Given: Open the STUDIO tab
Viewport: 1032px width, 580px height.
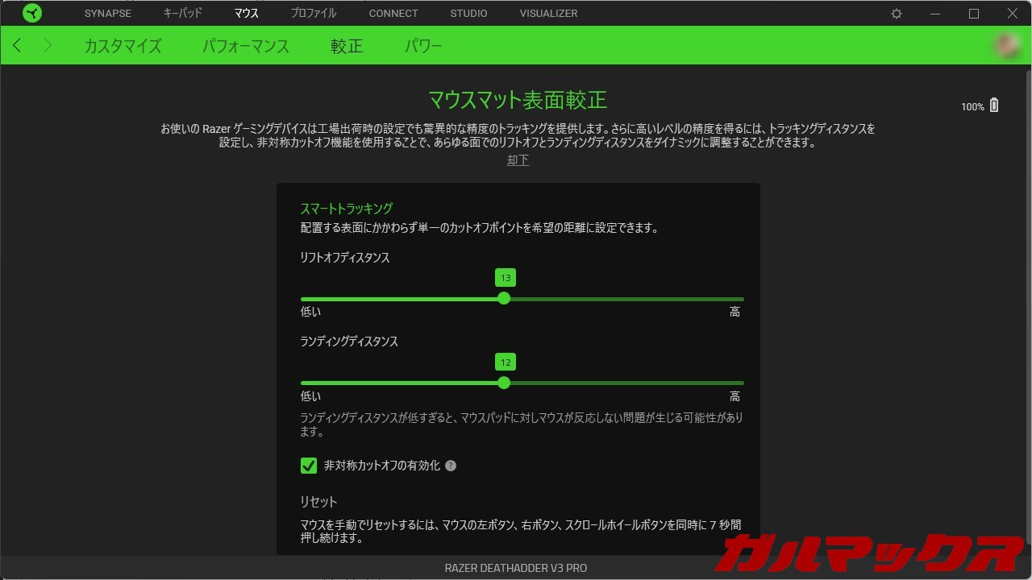Looking at the screenshot, I should [468, 14].
